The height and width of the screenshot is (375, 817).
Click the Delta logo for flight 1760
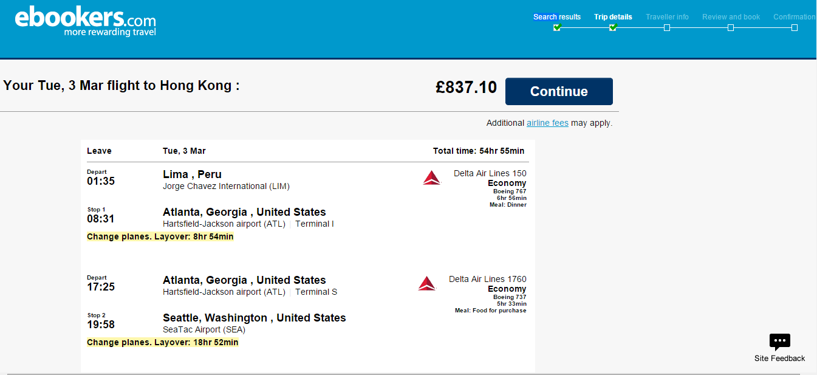coord(427,283)
